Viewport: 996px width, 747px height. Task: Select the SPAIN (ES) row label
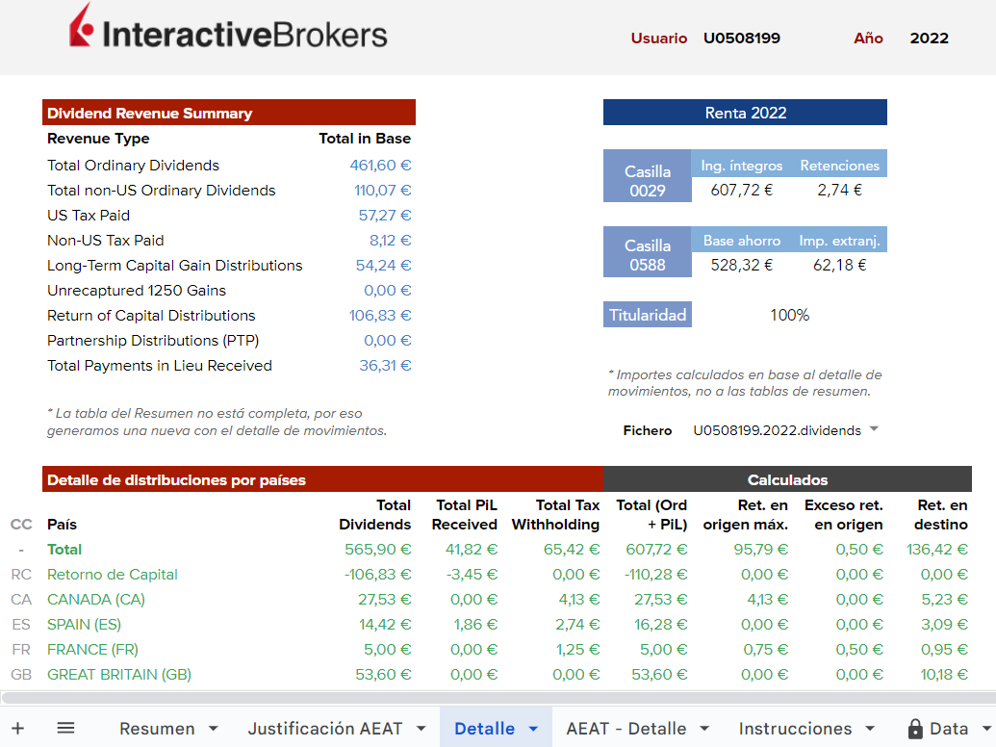(84, 625)
